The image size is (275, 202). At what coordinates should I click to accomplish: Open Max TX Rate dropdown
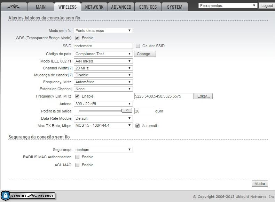pyautogui.click(x=103, y=125)
